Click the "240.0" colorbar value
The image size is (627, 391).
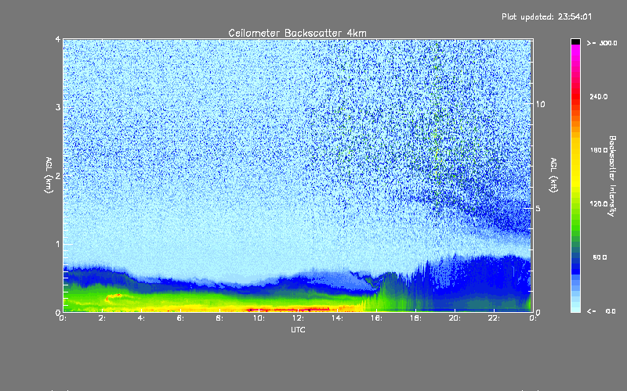coord(599,96)
